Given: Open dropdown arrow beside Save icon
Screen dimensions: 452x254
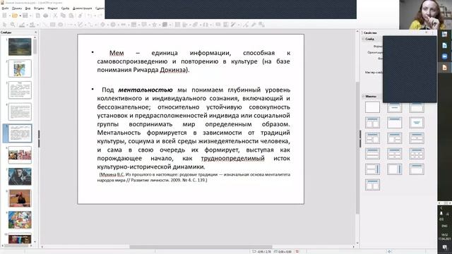Looking at the screenshot, I should (30, 16).
